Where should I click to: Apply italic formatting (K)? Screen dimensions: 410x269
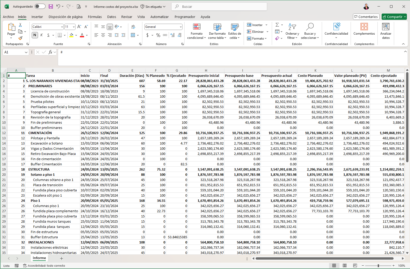tap(41, 35)
